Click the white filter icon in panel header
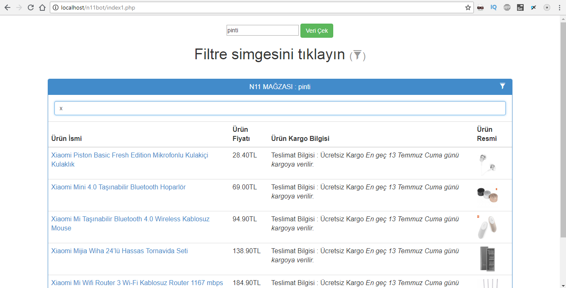This screenshot has width=566, height=288. (503, 86)
